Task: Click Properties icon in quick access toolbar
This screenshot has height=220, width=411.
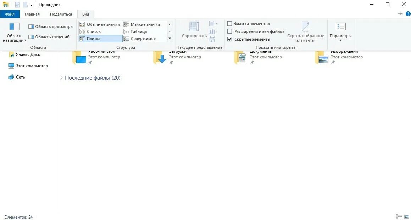Action: [17, 5]
